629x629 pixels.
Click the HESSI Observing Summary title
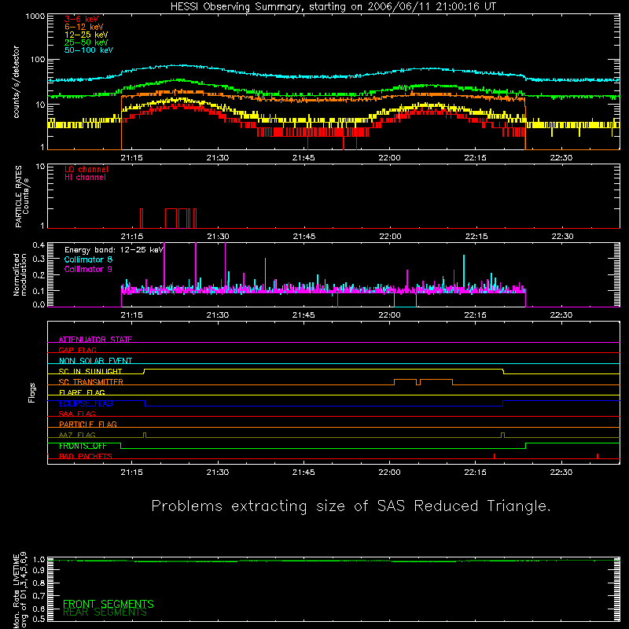coord(333,7)
